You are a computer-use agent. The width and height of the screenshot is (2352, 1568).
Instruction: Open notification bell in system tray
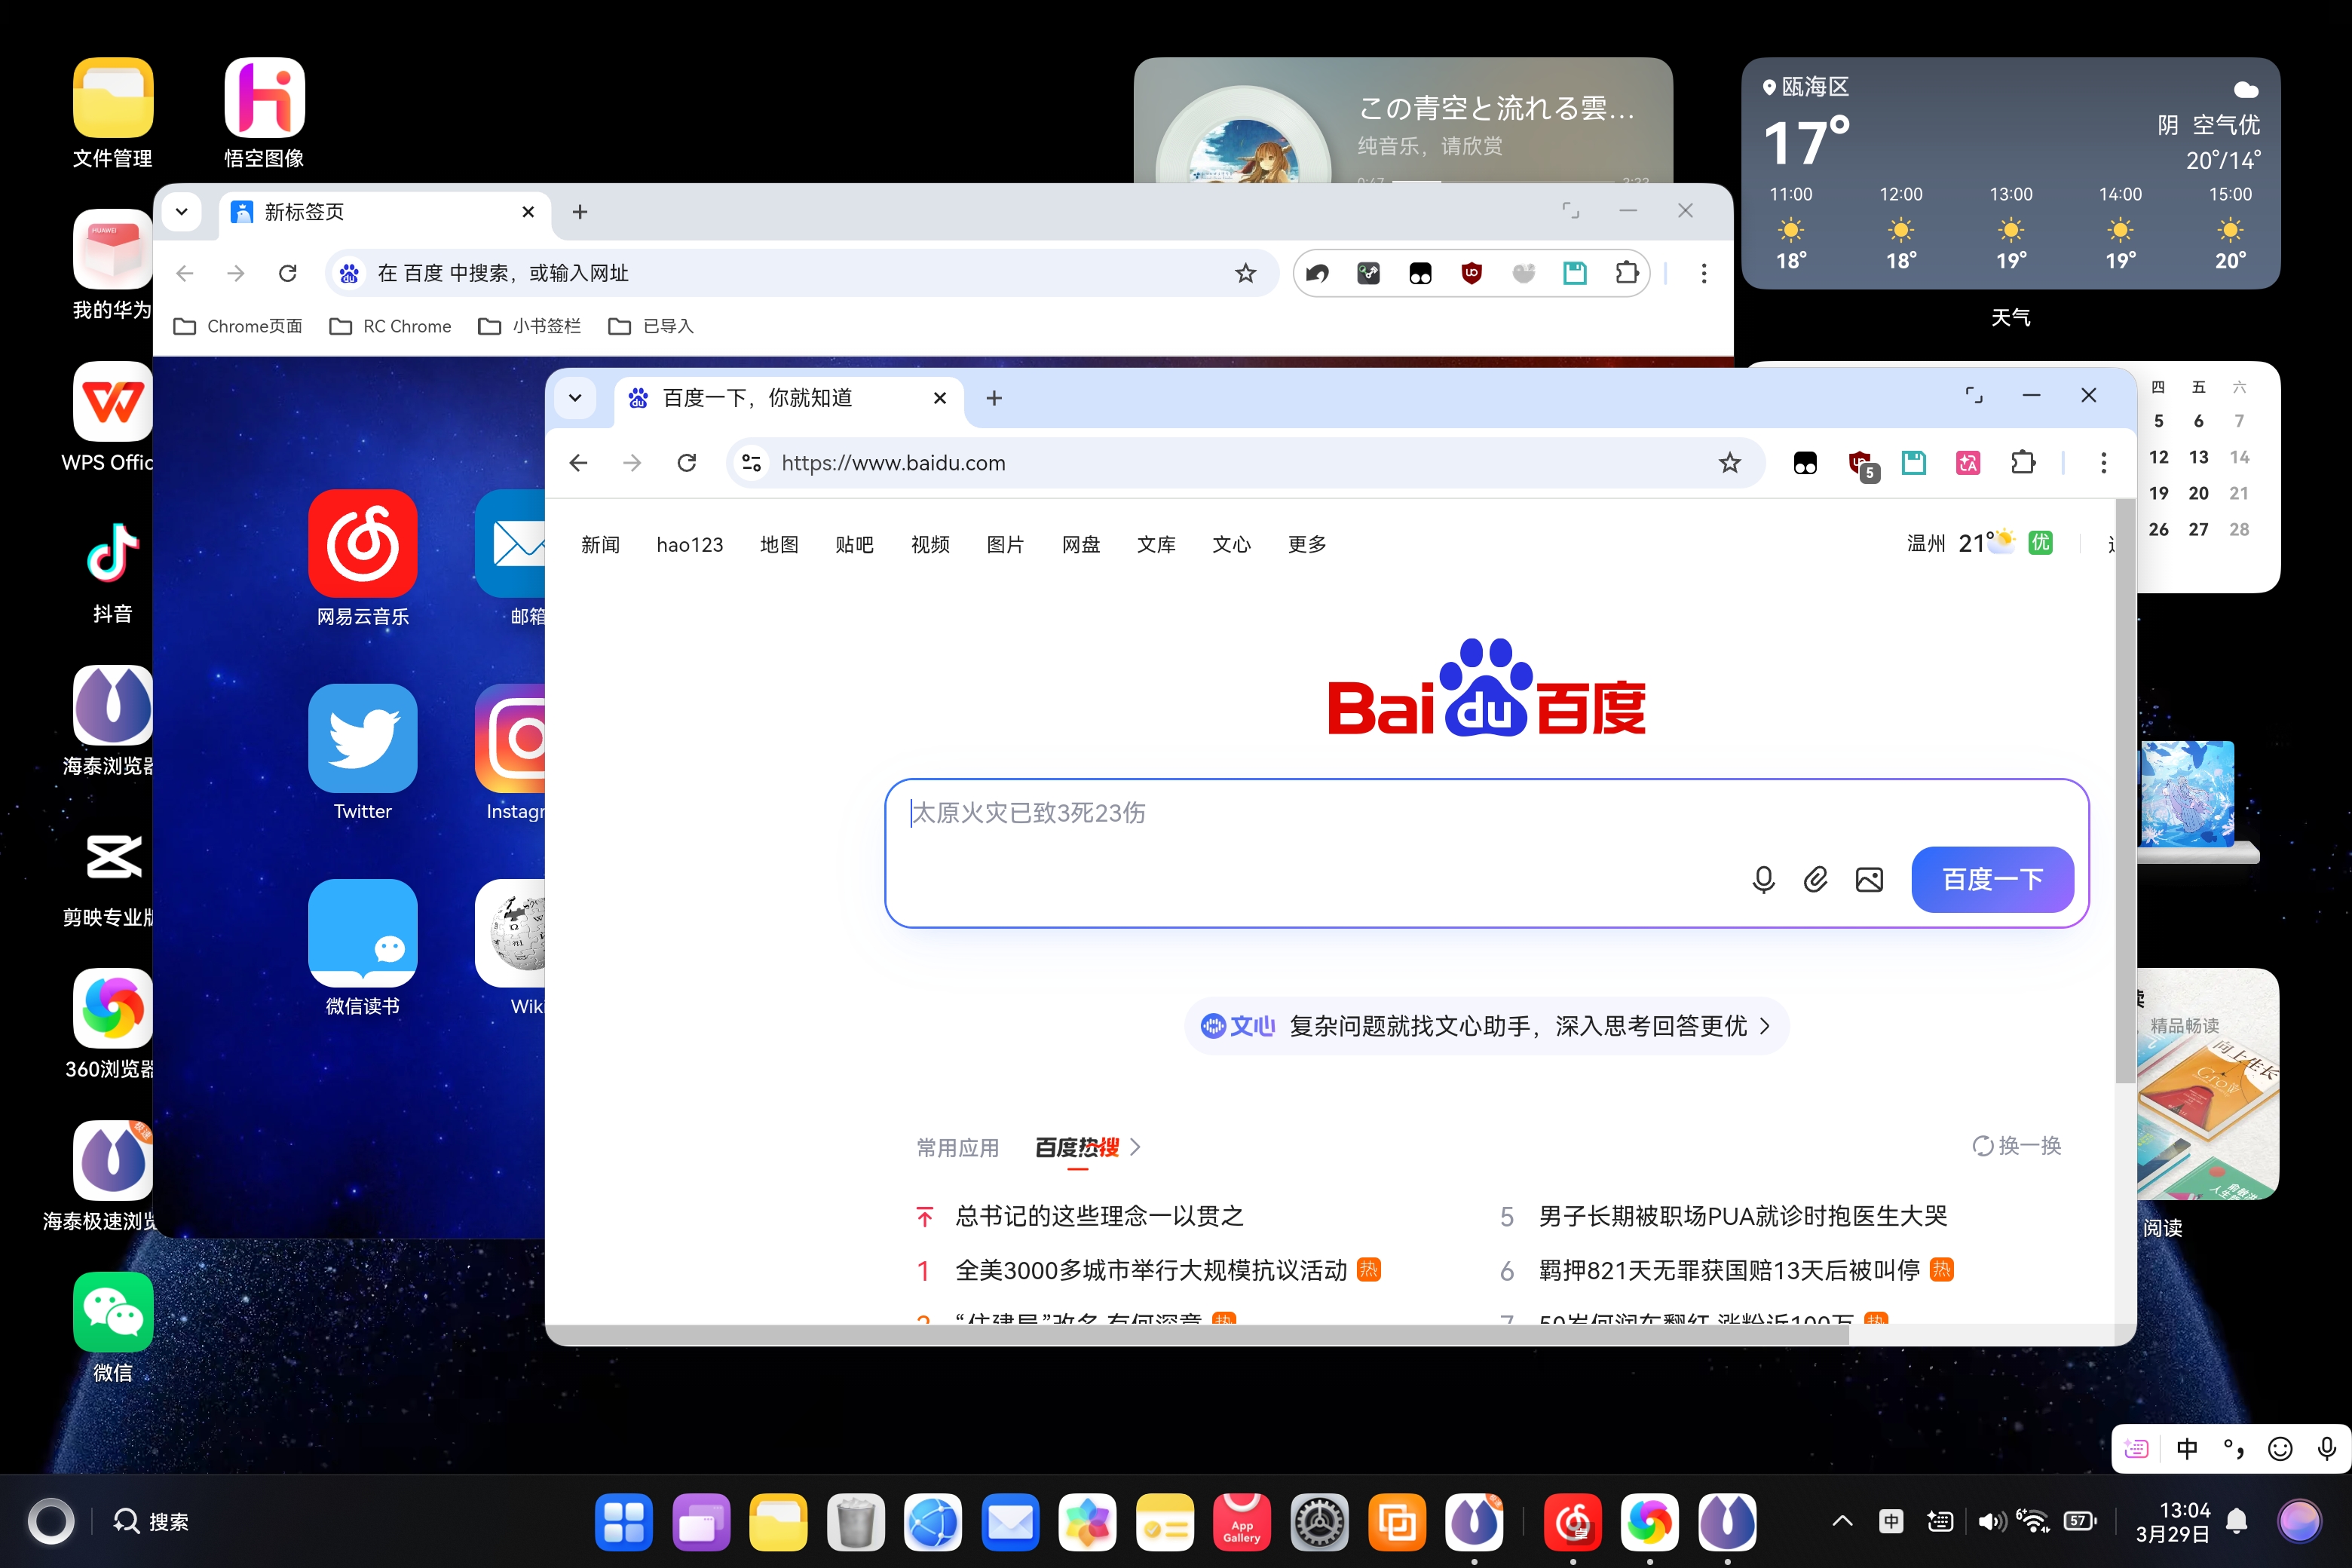coord(2237,1522)
